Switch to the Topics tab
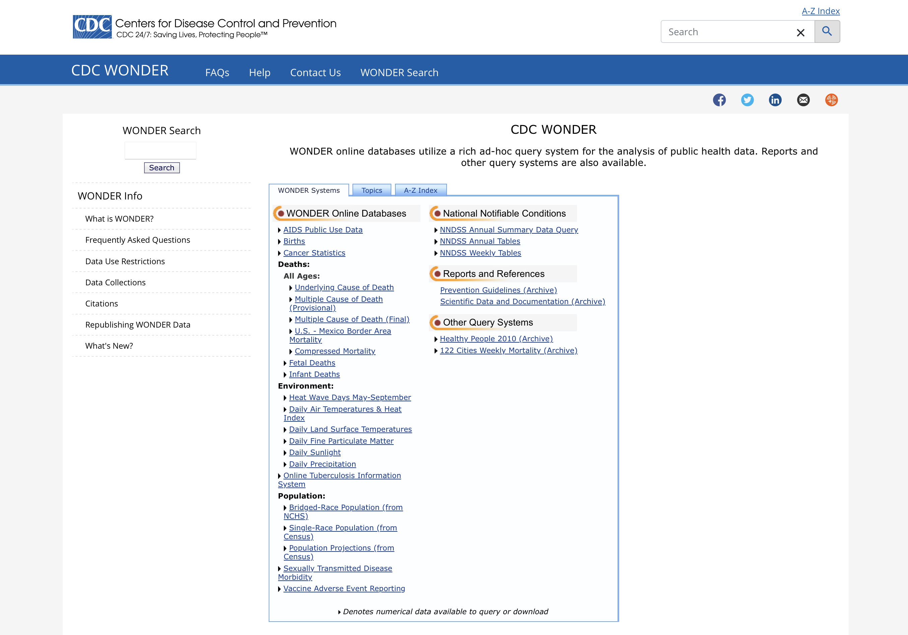Viewport: 908px width, 635px height. [372, 190]
